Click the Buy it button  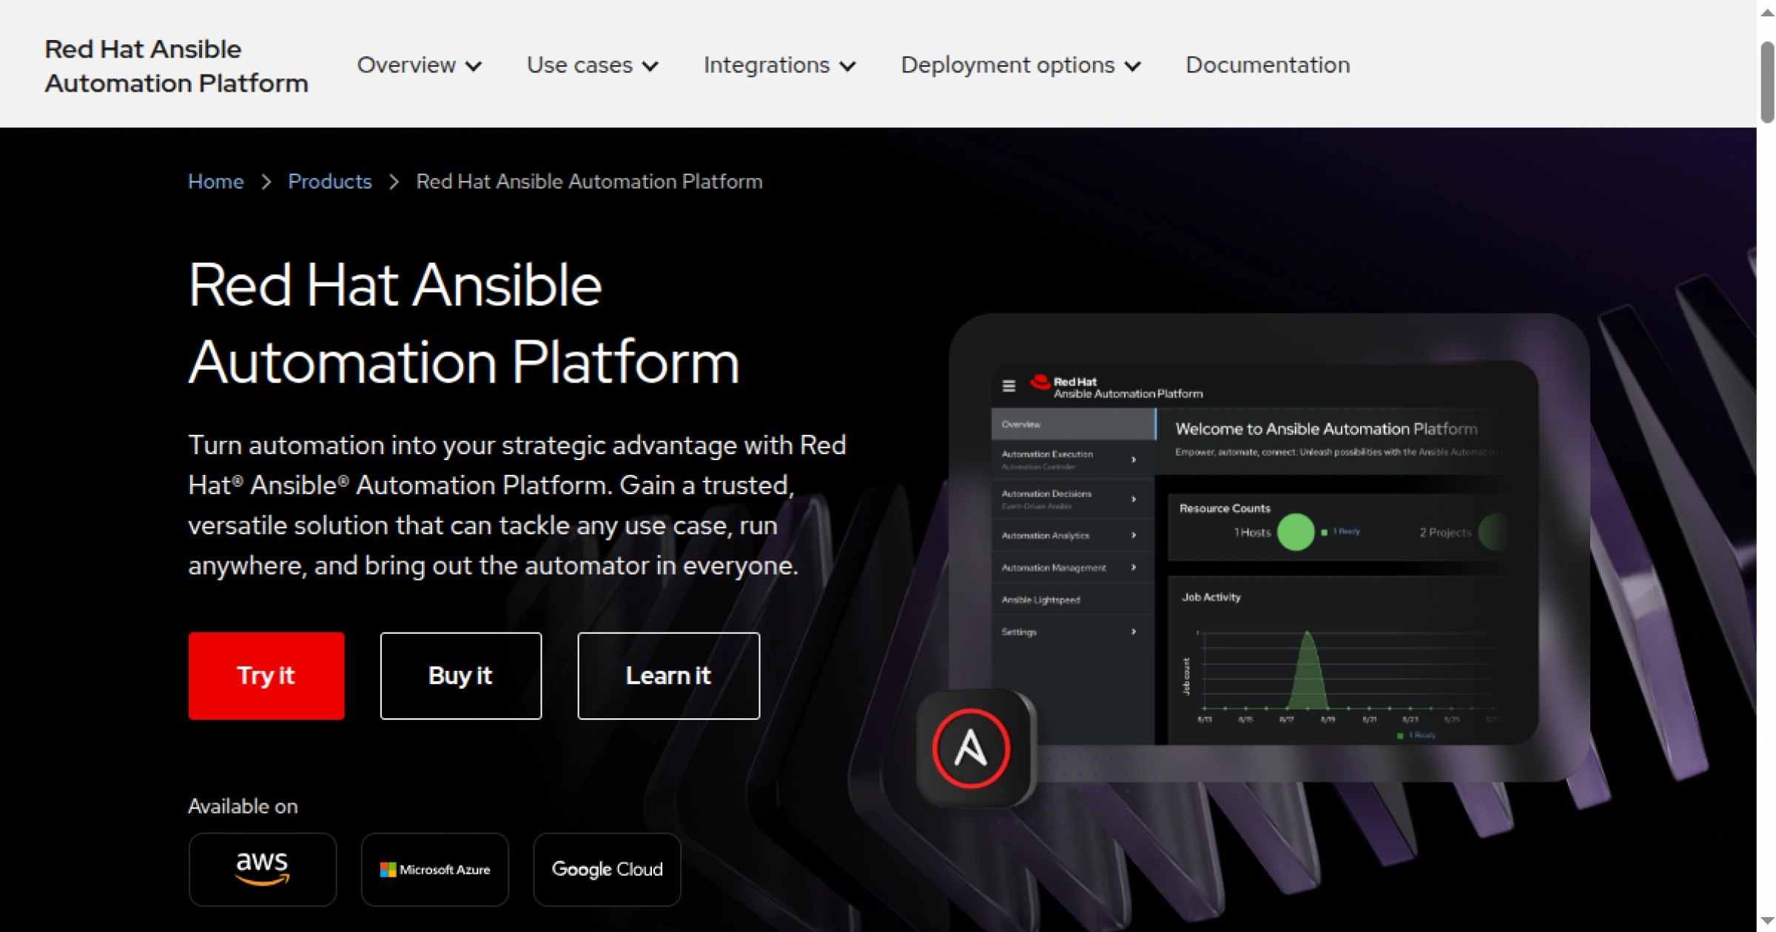460,675
